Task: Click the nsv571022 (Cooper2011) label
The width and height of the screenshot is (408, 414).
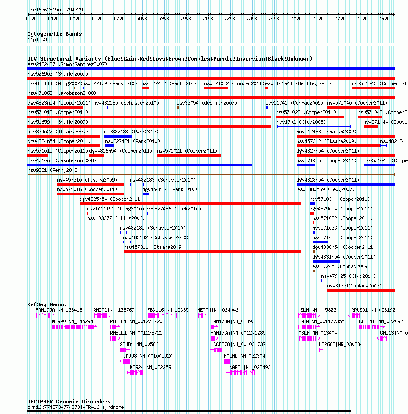Action: coord(234,84)
